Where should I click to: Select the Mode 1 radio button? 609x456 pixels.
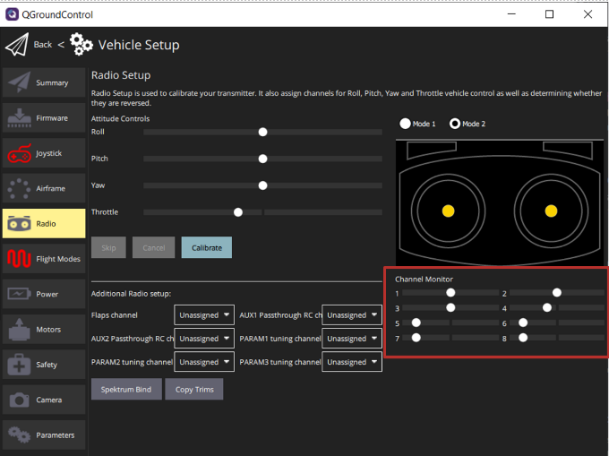coord(405,124)
